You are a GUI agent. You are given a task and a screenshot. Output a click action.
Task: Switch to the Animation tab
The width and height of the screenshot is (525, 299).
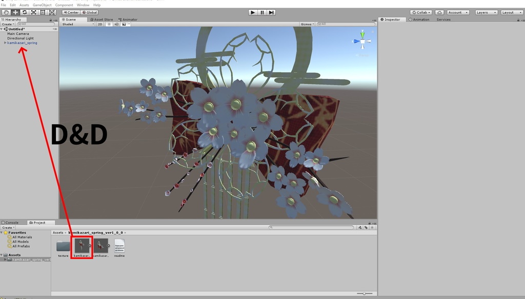click(x=419, y=19)
